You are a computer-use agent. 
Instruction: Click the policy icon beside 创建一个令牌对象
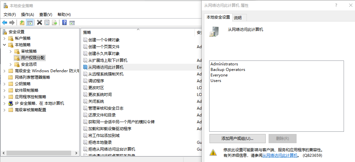click(85, 40)
